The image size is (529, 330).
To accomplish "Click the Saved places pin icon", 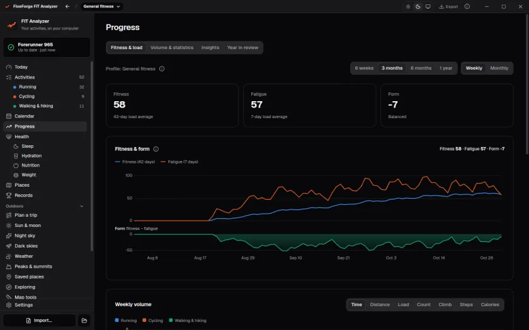I will 9,277.
